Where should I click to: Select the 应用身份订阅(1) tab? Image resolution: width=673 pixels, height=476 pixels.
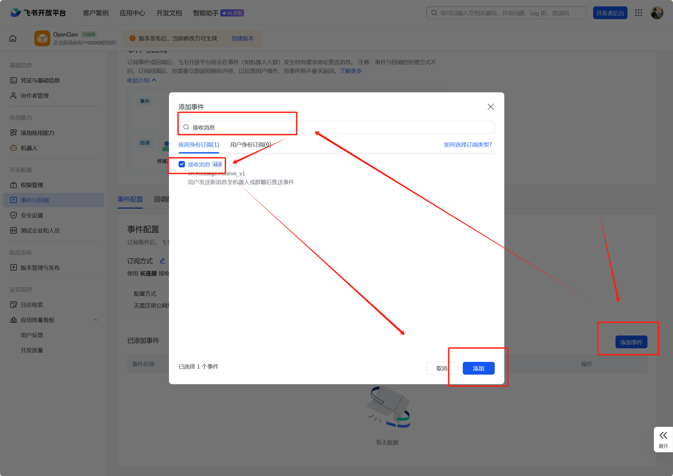tap(199, 144)
